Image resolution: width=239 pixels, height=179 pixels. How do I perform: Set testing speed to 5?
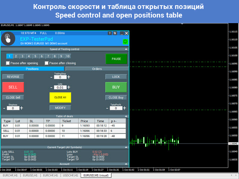point(35,56)
